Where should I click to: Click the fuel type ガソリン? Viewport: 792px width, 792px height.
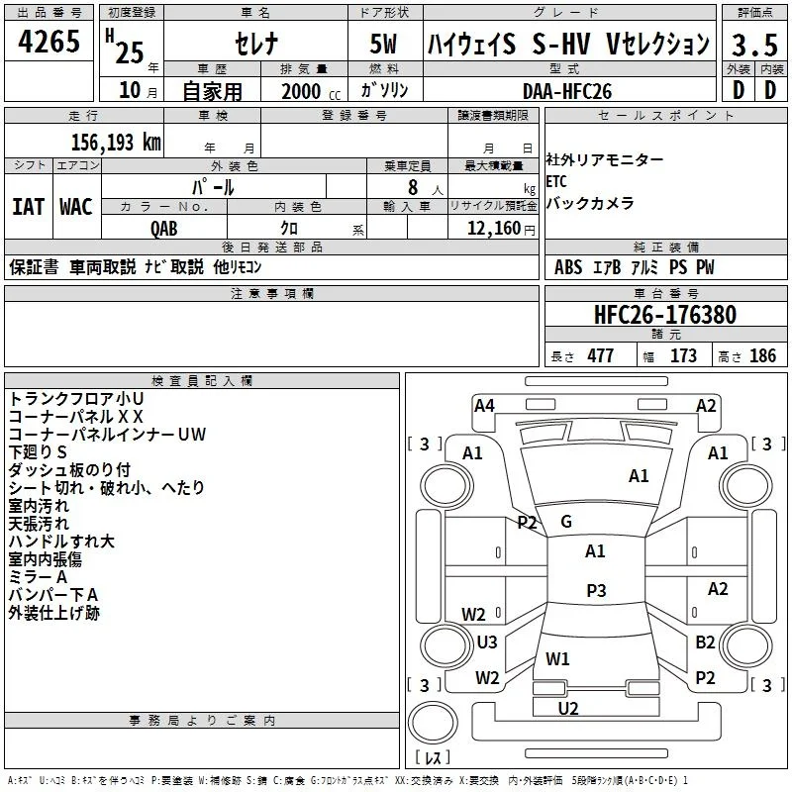tap(384, 90)
